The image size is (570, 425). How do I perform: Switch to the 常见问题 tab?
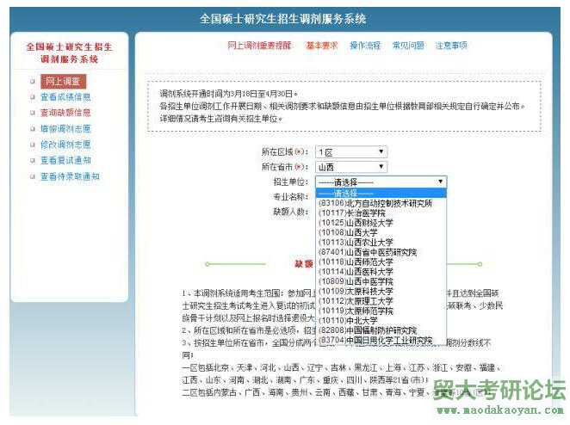tap(408, 46)
